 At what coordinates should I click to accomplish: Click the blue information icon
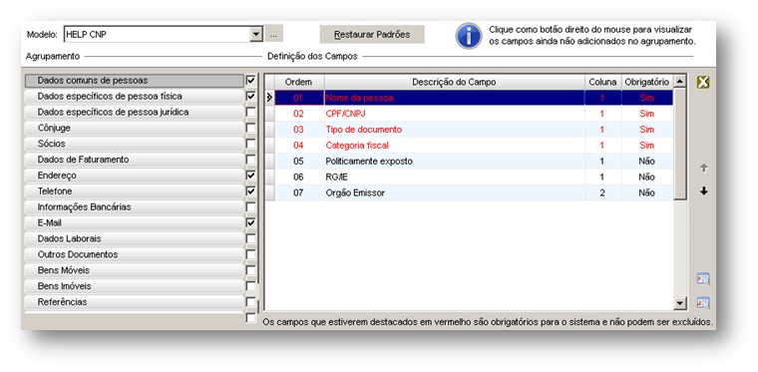coord(469,36)
